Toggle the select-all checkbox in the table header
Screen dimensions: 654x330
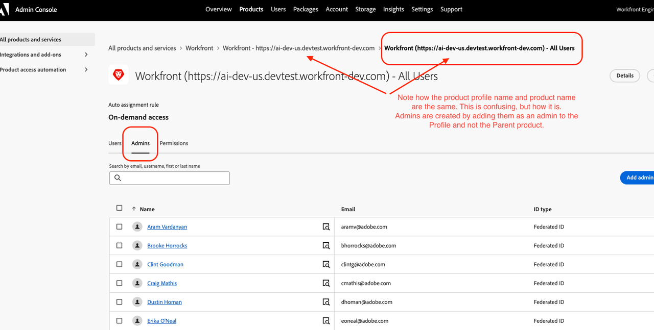[x=120, y=208]
